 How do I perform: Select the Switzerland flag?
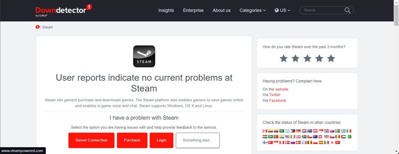[x=320, y=137]
